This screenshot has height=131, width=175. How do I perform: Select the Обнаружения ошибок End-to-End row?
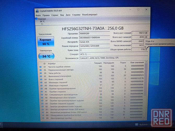click(x=92, y=115)
